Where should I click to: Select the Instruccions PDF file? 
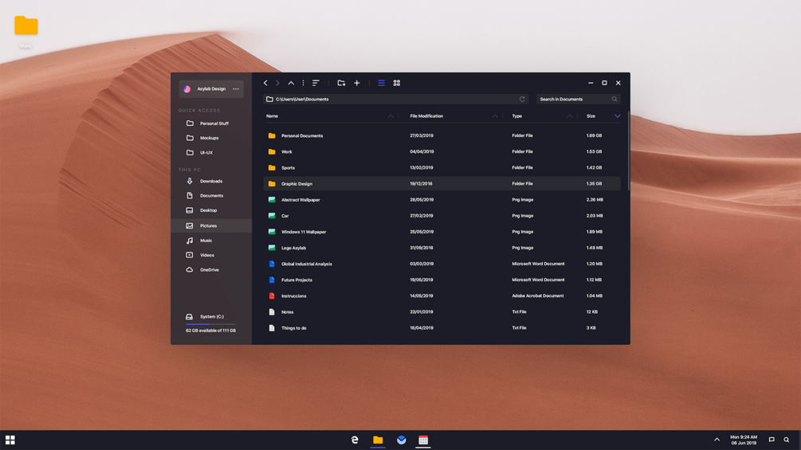pos(442,296)
